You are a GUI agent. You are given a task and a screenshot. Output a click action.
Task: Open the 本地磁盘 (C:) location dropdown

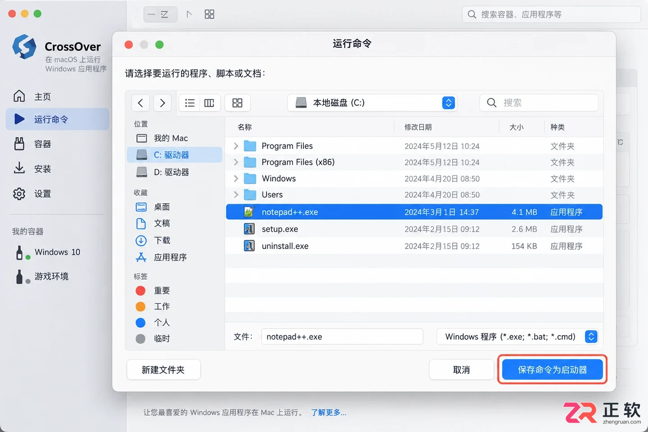[372, 103]
